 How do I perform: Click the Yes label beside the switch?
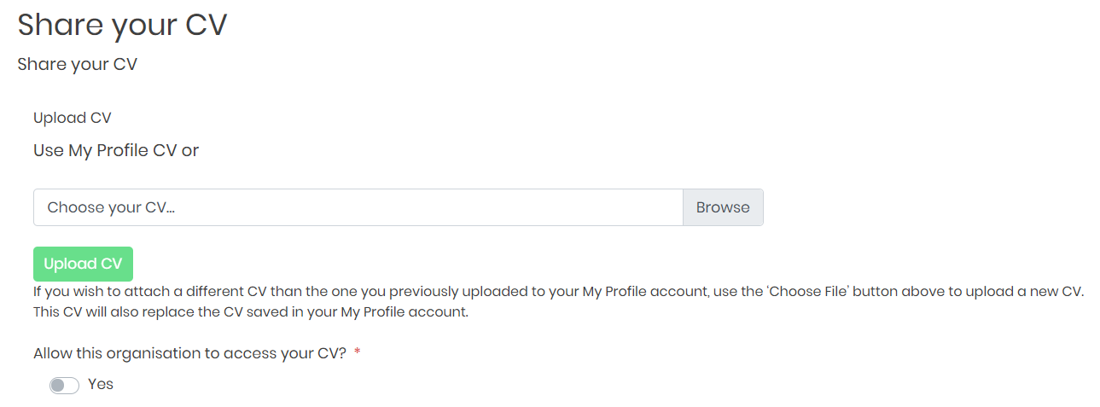coord(101,385)
